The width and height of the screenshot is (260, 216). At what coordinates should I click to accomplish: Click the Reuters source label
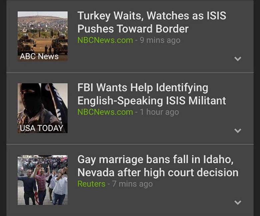point(91,184)
